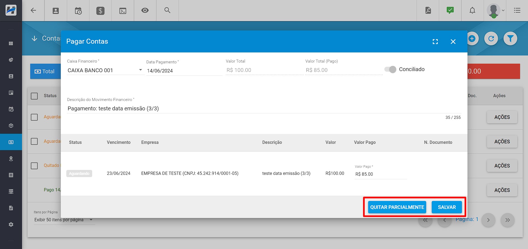The height and width of the screenshot is (249, 528).
Task: Check the Quitado row checkbox
Action: click(34, 166)
